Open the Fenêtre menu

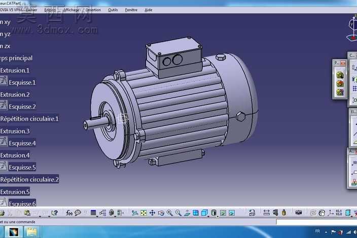pos(131,10)
